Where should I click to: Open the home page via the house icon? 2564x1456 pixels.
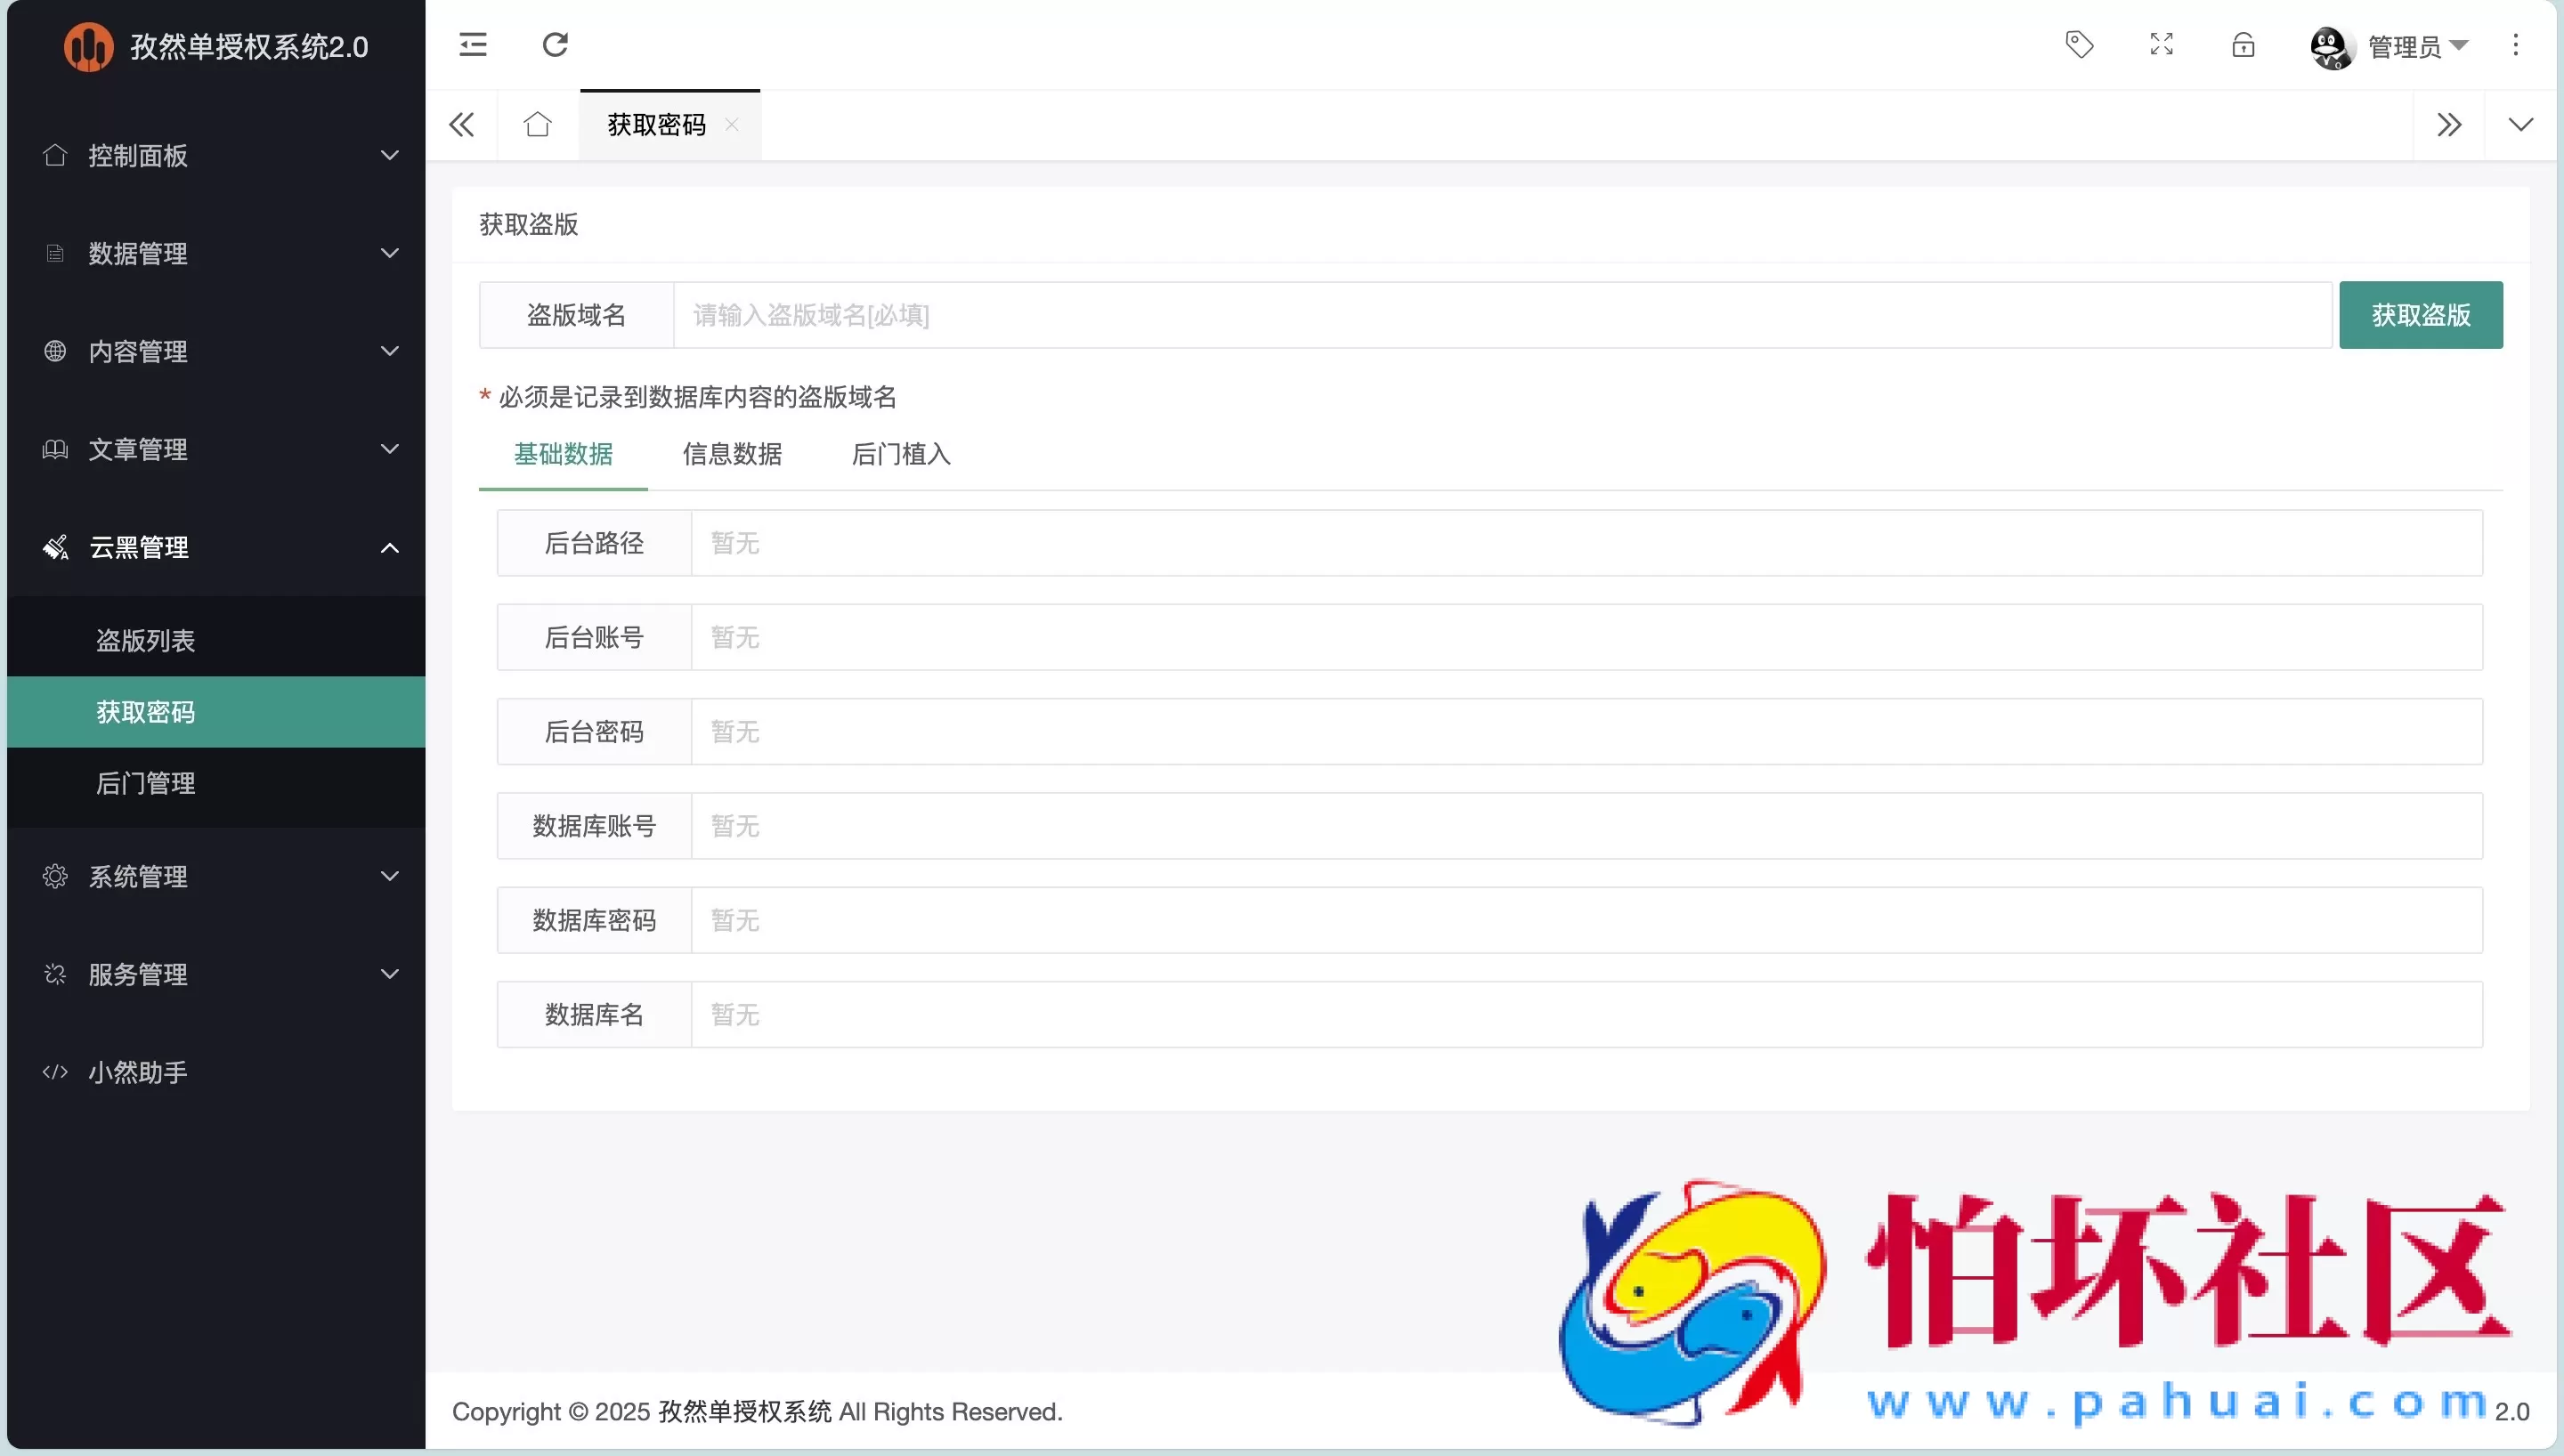click(x=537, y=123)
